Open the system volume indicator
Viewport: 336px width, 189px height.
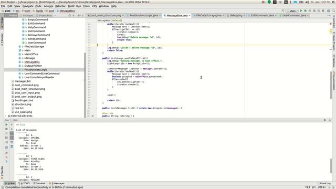[307, 2]
